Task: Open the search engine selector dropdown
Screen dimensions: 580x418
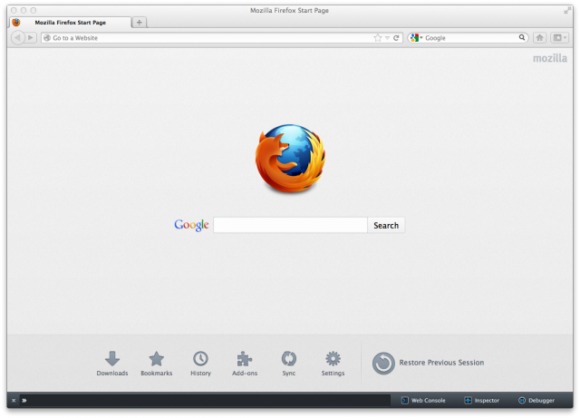Action: 416,38
